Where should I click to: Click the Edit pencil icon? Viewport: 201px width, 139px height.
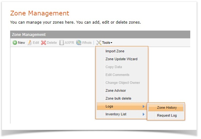tap(29, 43)
